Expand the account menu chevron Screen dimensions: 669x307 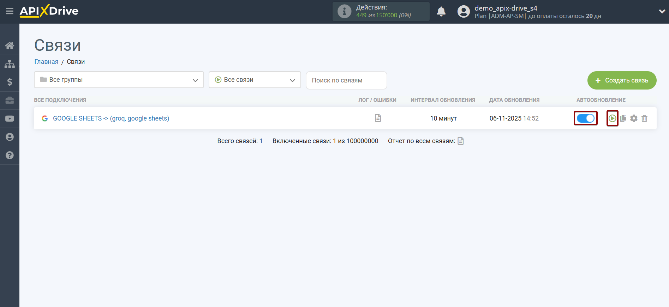tap(662, 11)
